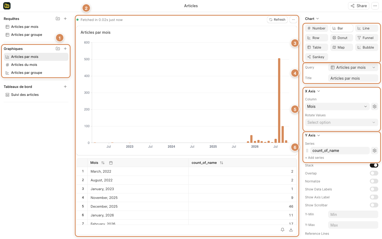Image resolution: width=382 pixels, height=239 pixels.
Task: Click the Refresh button
Action: click(x=277, y=20)
